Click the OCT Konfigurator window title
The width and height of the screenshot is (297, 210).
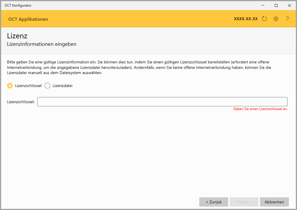[x=18, y=5]
